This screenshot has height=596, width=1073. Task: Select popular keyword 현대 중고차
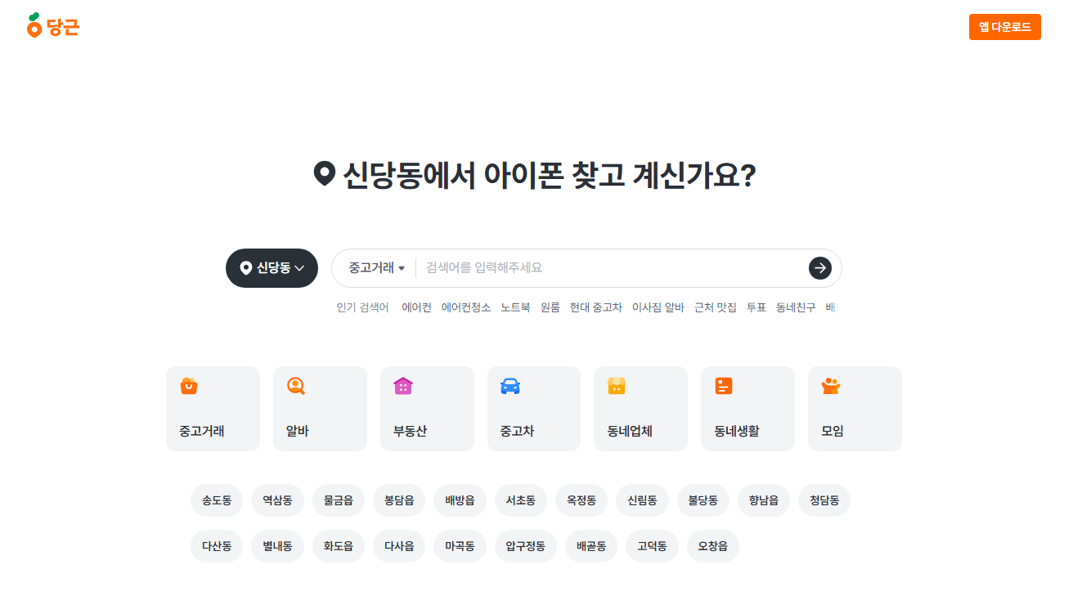596,308
